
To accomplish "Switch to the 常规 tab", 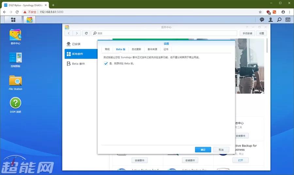I will tap(107, 49).
